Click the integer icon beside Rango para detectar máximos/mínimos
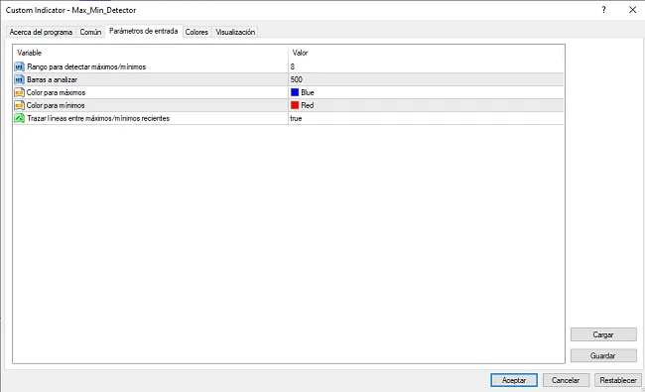This screenshot has height=392, width=645. coord(19,66)
